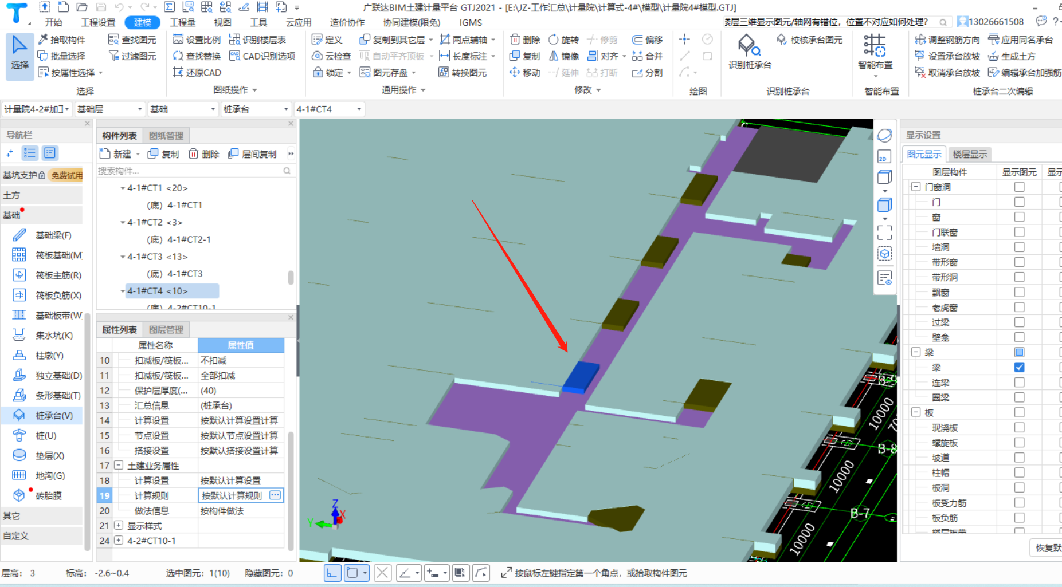Open 设置比例 scale setting
This screenshot has width=1062, height=587.
coord(197,40)
